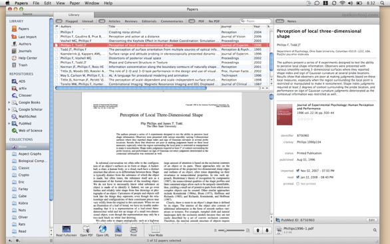Open the Journals section in the sidebar
This screenshot has height=244, width=390.
(x=22, y=51)
